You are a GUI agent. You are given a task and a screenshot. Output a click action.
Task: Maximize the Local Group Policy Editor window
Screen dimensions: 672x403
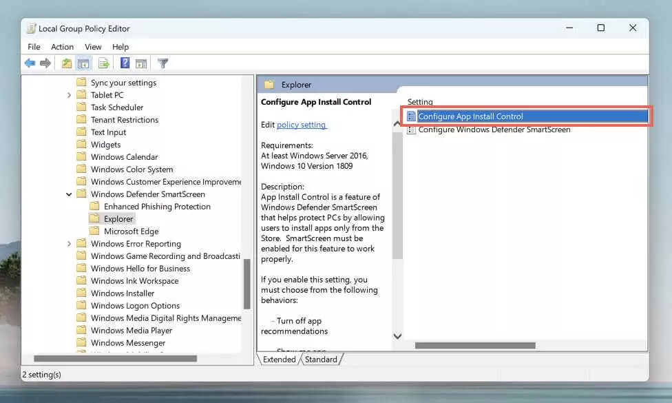[601, 28]
